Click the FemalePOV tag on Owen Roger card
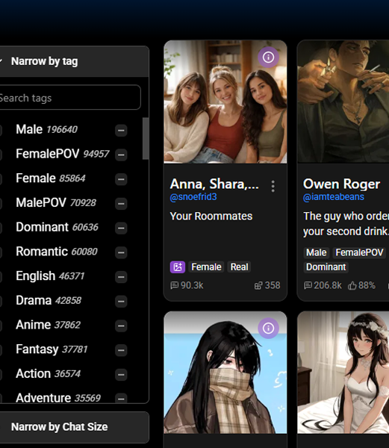The image size is (389, 448). [x=359, y=252]
